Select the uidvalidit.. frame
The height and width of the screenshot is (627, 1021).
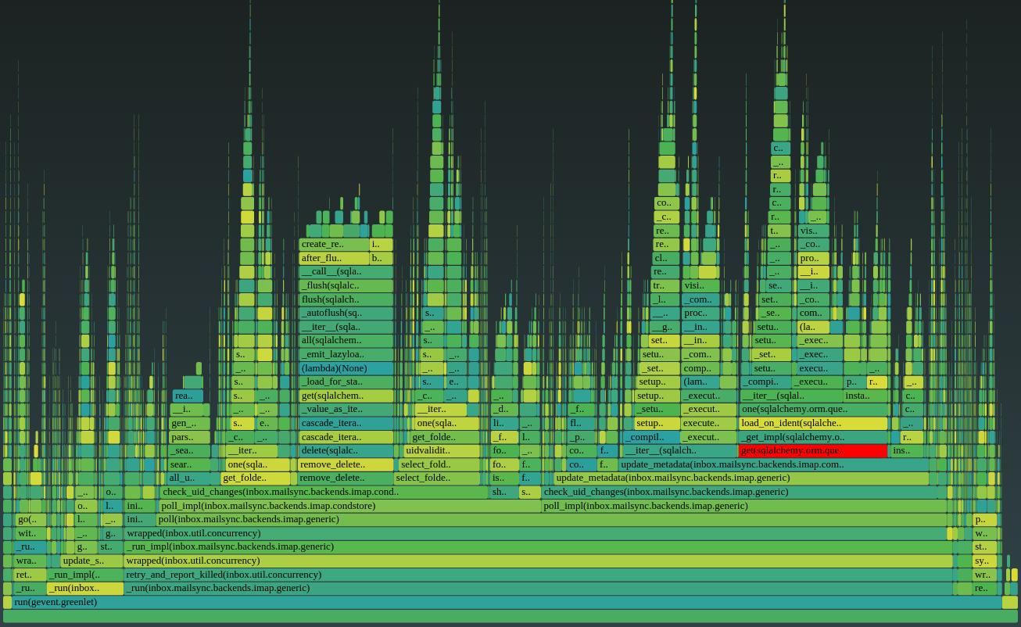click(x=442, y=450)
